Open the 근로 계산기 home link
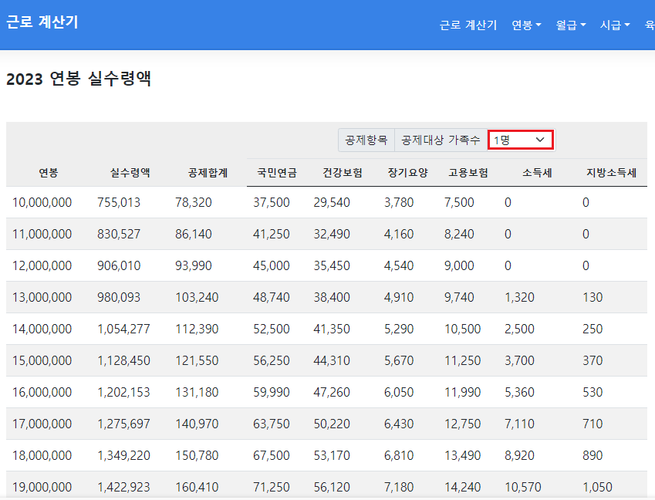 click(x=42, y=23)
